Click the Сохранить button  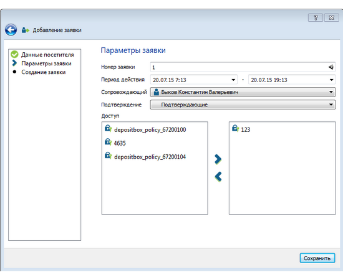pyautogui.click(x=317, y=258)
